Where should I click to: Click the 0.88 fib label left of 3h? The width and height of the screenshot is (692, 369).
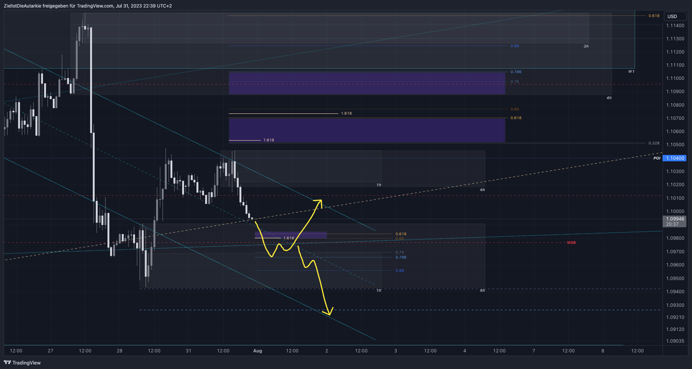(x=515, y=46)
